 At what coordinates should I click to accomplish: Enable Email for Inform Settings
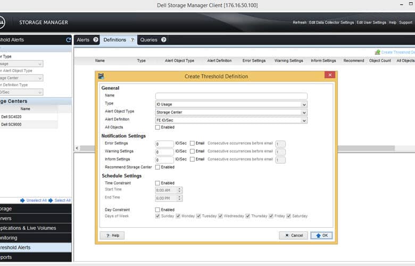tap(193, 159)
